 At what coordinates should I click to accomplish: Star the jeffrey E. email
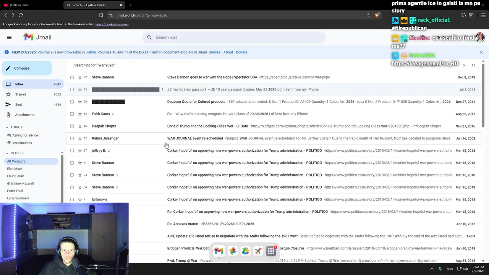click(80, 150)
